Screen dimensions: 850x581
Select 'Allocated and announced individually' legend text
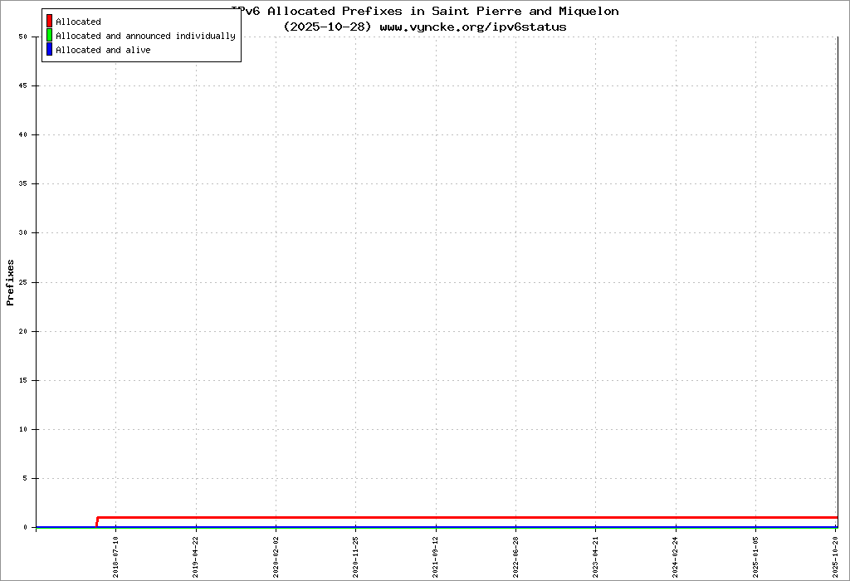pos(145,36)
